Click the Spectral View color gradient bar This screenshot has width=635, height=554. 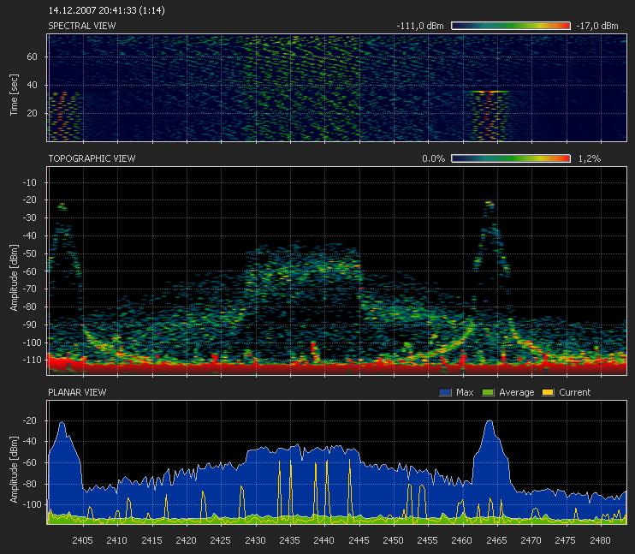point(511,26)
